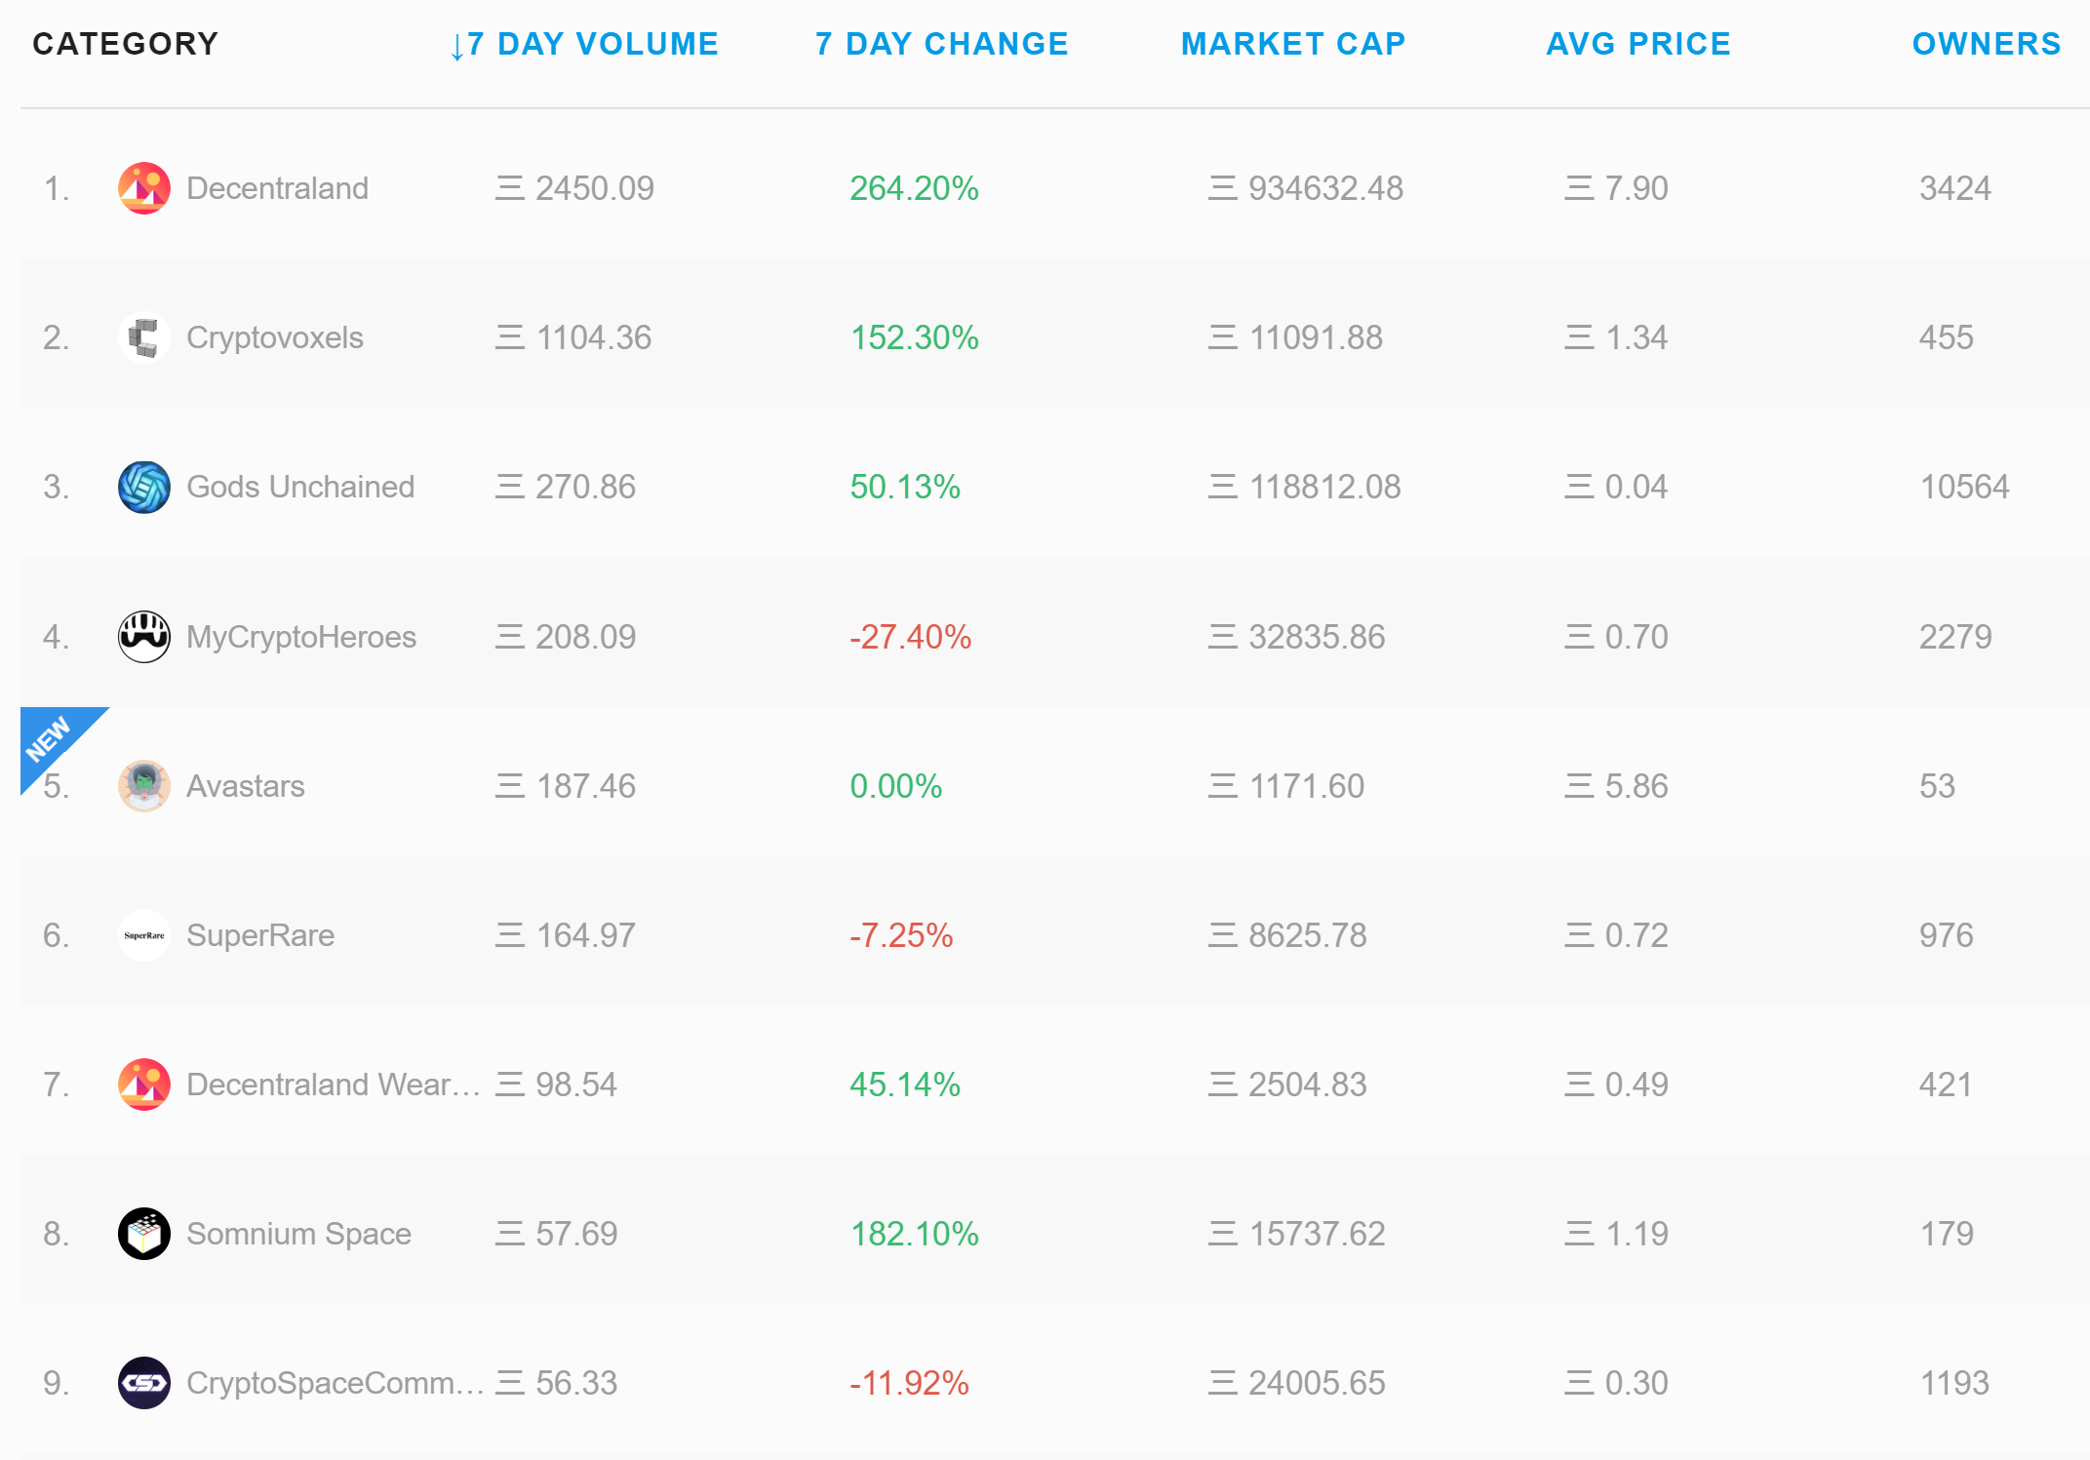Viewport: 2090px width, 1460px height.
Task: Click the NEW ribbon badge on Avastars
Action: 49,737
